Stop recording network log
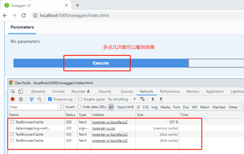Viewport: 244px width, 154px height. 13,99
